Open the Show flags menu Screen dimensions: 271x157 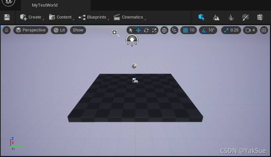tap(78, 30)
